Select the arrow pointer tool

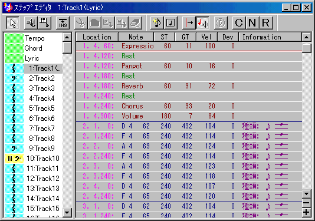(12, 23)
